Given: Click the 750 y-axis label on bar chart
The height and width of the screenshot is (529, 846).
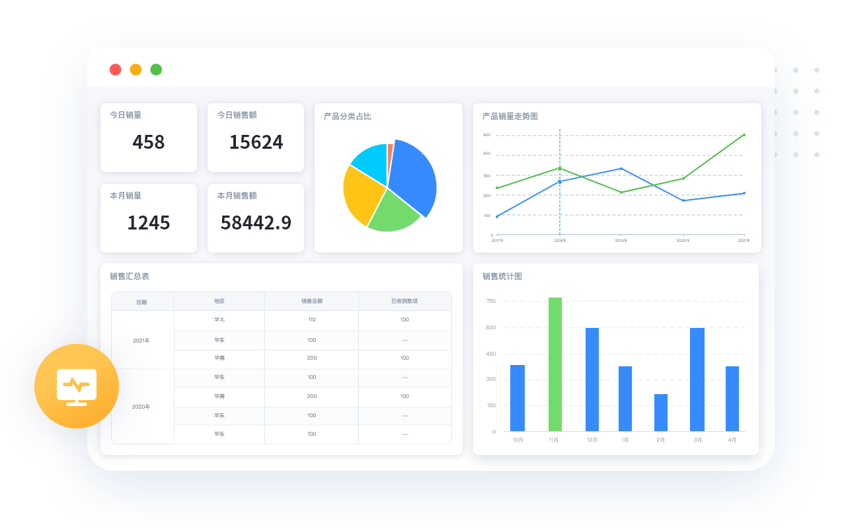Looking at the screenshot, I should point(491,301).
